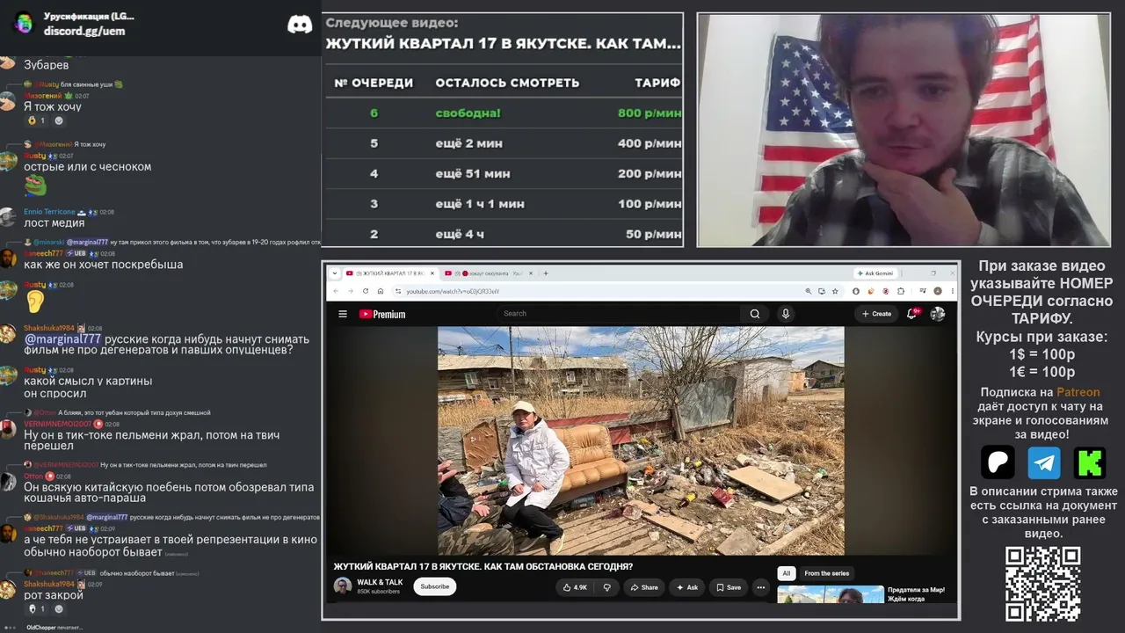1125x633 pixels.
Task: Expand the browser tab search chevron
Action: tap(335, 273)
